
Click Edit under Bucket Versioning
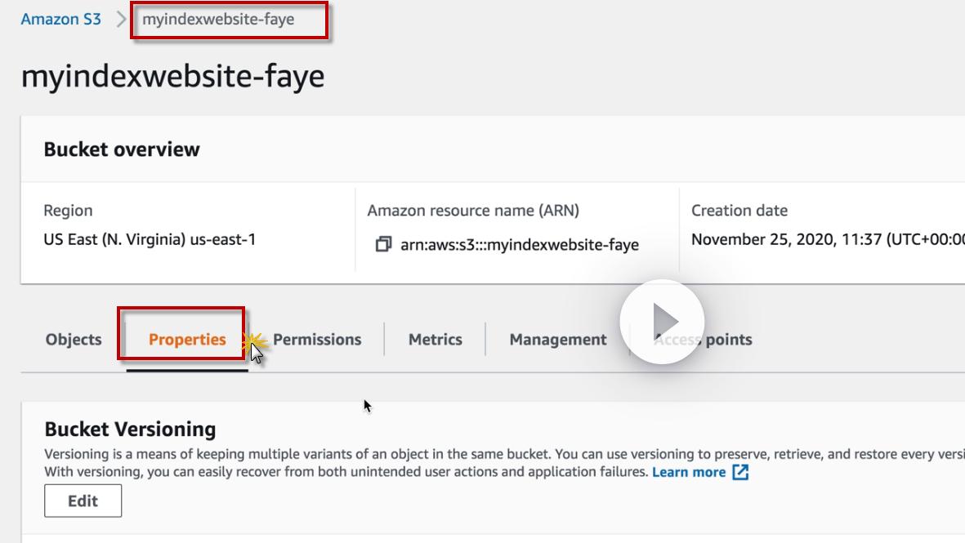point(83,501)
